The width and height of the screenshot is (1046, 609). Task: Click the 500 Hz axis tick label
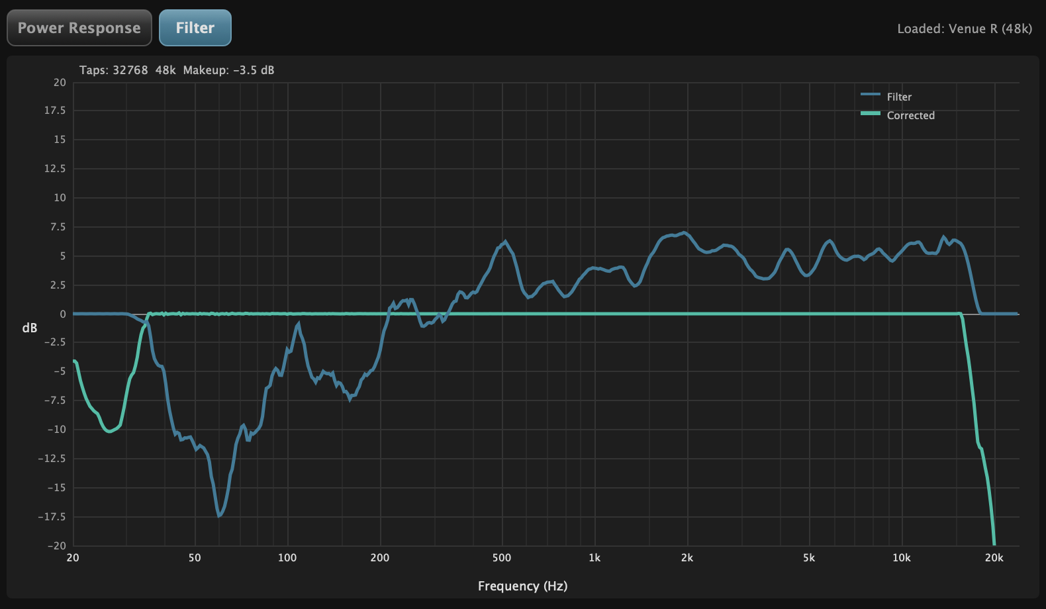502,558
